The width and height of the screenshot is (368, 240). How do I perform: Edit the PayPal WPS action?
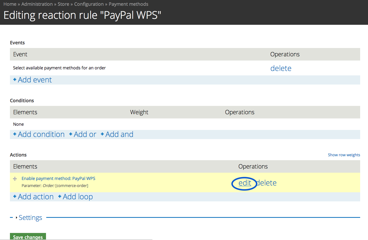[x=245, y=183]
